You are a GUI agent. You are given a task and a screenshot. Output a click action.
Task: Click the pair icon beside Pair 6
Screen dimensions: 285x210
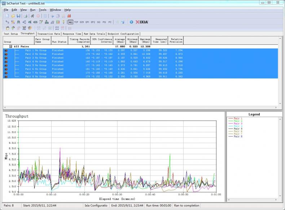click(6, 69)
